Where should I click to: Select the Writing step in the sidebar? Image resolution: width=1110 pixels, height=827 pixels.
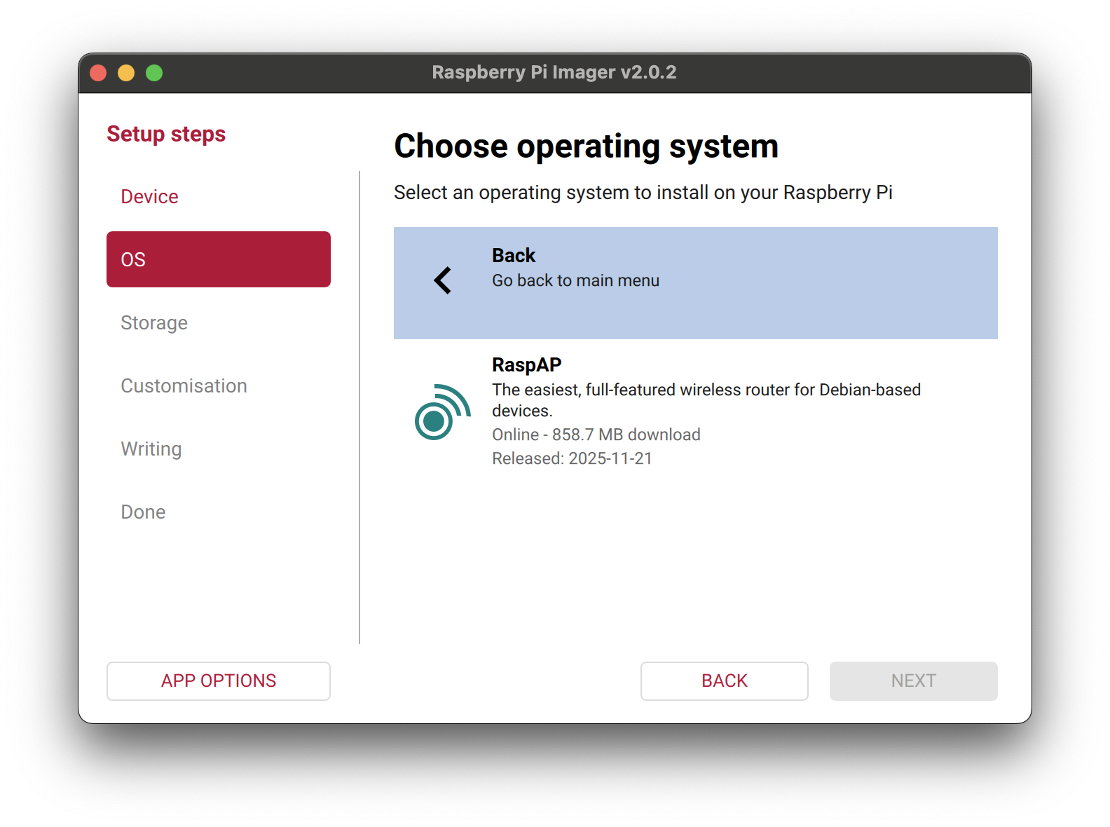[x=151, y=449]
